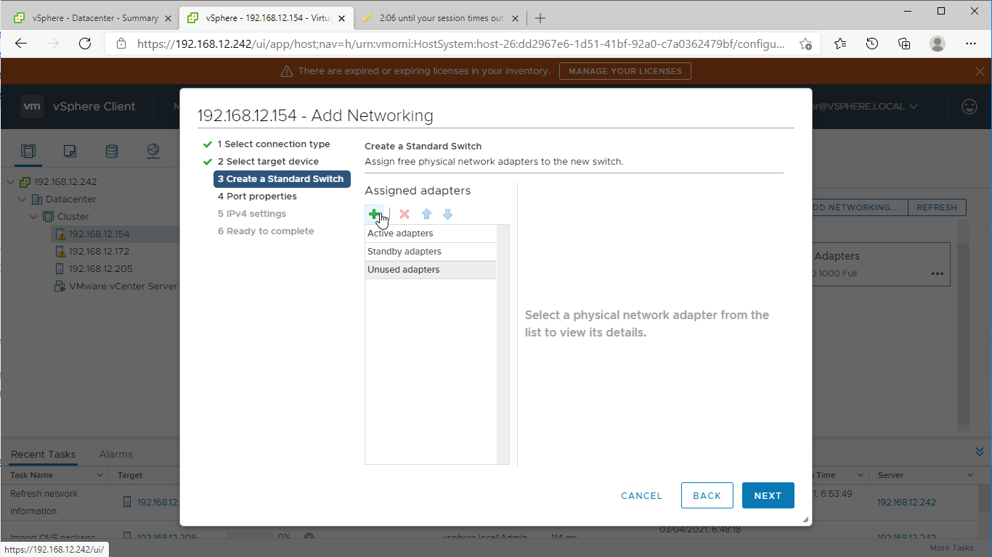Close the vSphere 192.168.12.154 browser tab

pos(341,18)
